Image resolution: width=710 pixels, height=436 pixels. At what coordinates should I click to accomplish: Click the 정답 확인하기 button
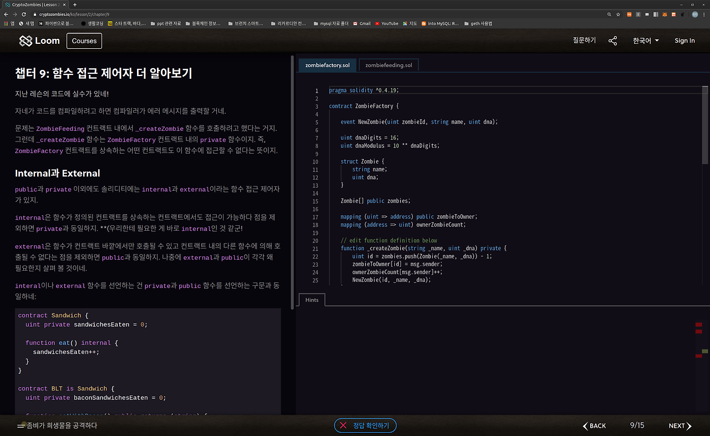(x=366, y=425)
